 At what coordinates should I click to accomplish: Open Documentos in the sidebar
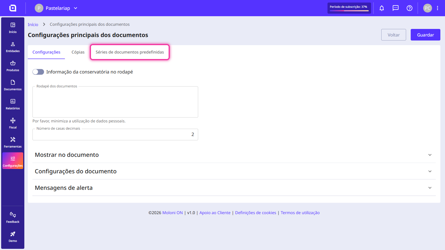13,85
